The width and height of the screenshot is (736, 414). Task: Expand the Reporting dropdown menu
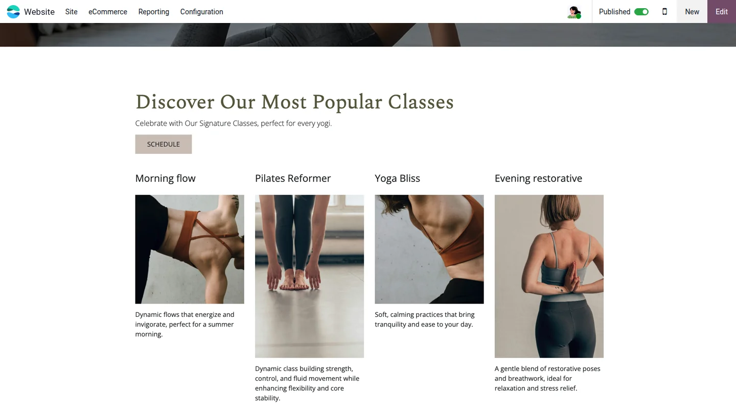coord(154,12)
